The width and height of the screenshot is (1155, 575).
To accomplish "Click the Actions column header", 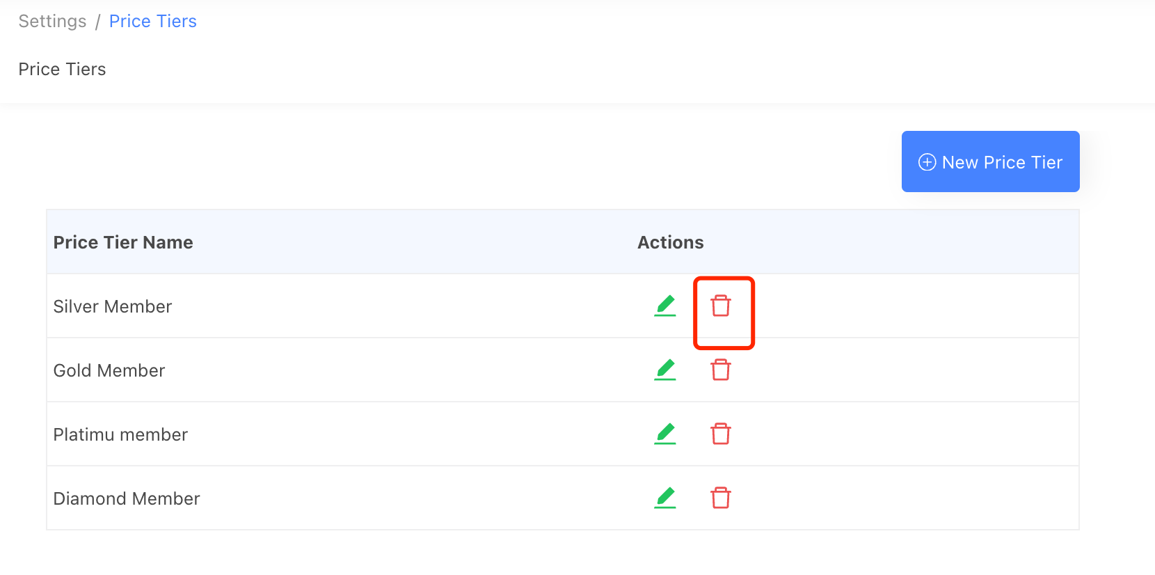I will [x=670, y=242].
